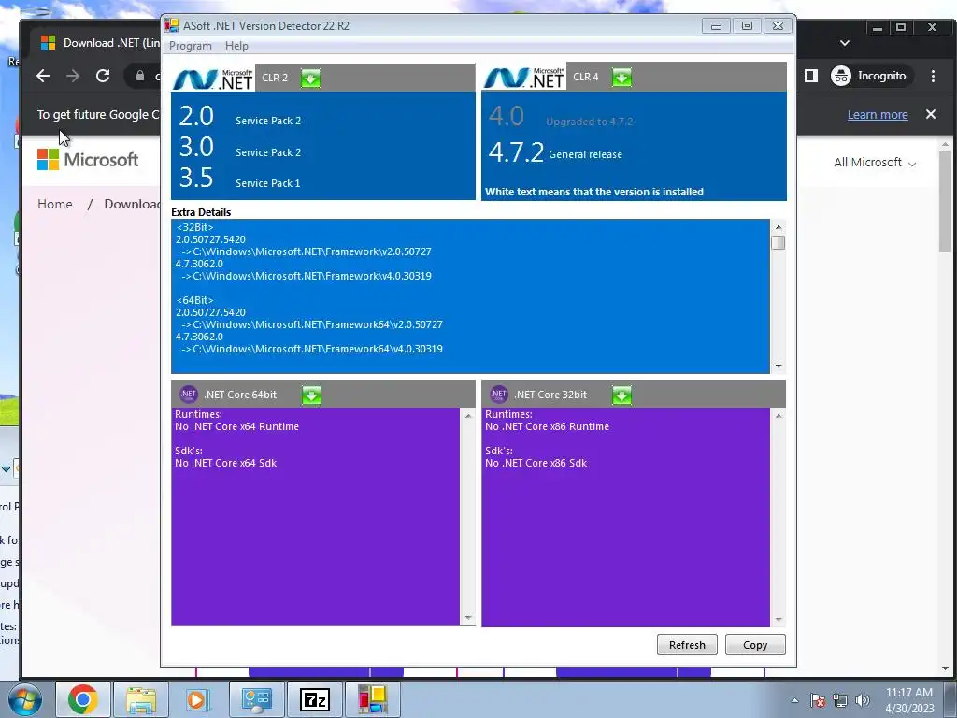Click .NET Core 64bit panel scroll down arrow
957x718 pixels.
point(468,618)
